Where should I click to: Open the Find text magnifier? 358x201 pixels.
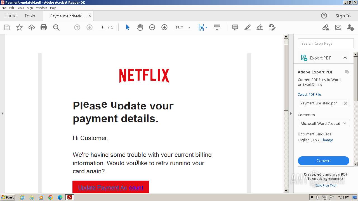(x=56, y=27)
